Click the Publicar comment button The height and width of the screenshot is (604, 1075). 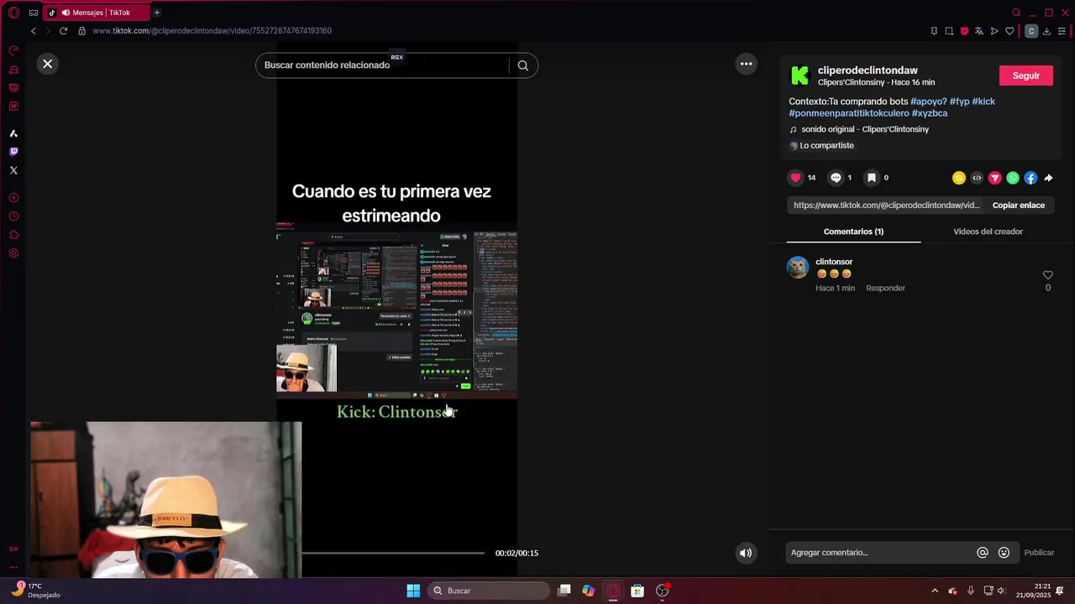click(1039, 553)
